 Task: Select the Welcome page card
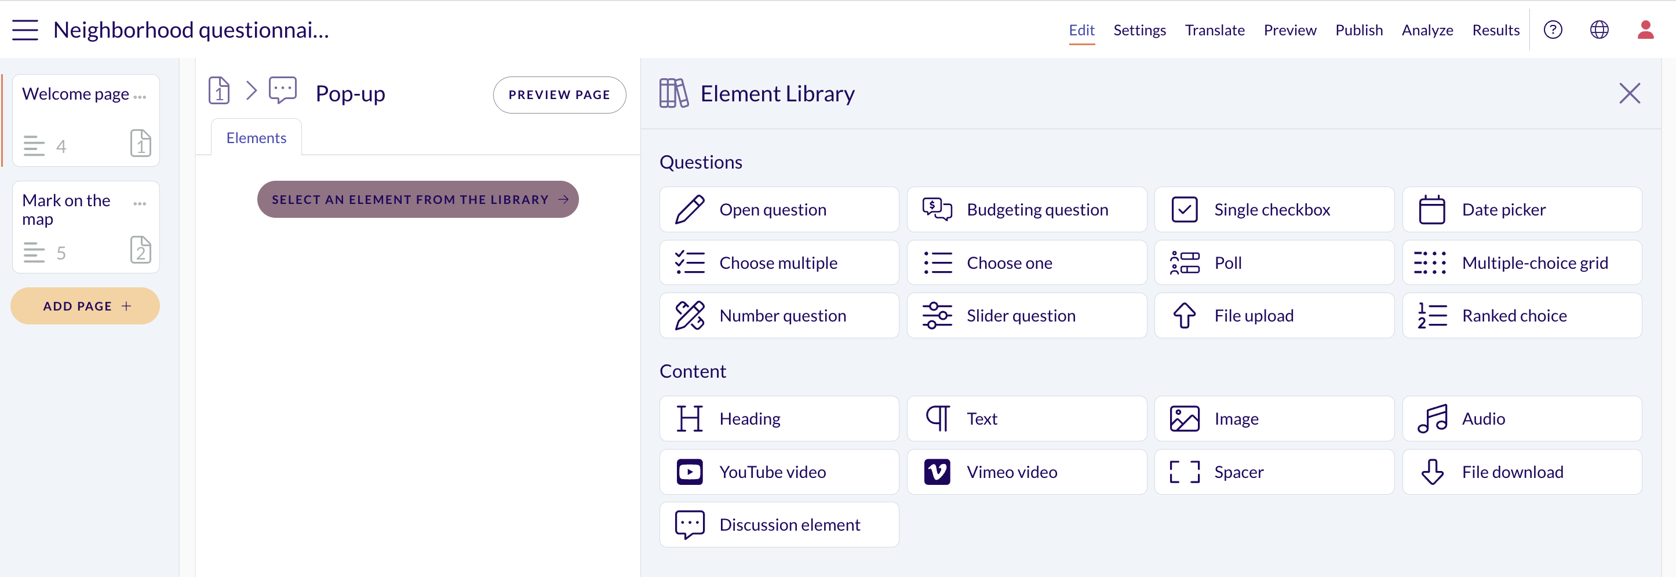click(x=86, y=120)
